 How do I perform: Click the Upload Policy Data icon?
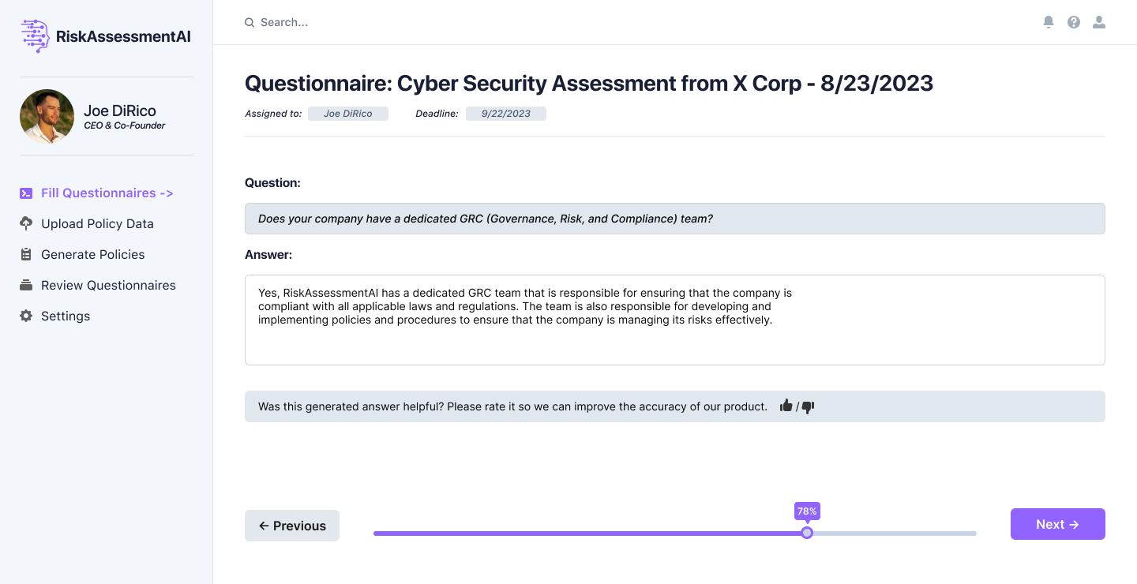point(26,223)
